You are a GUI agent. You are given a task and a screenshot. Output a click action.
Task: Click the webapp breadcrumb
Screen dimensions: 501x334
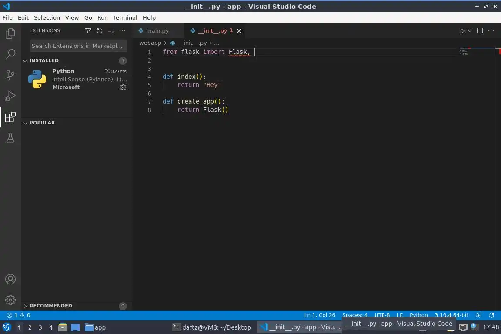point(150,43)
